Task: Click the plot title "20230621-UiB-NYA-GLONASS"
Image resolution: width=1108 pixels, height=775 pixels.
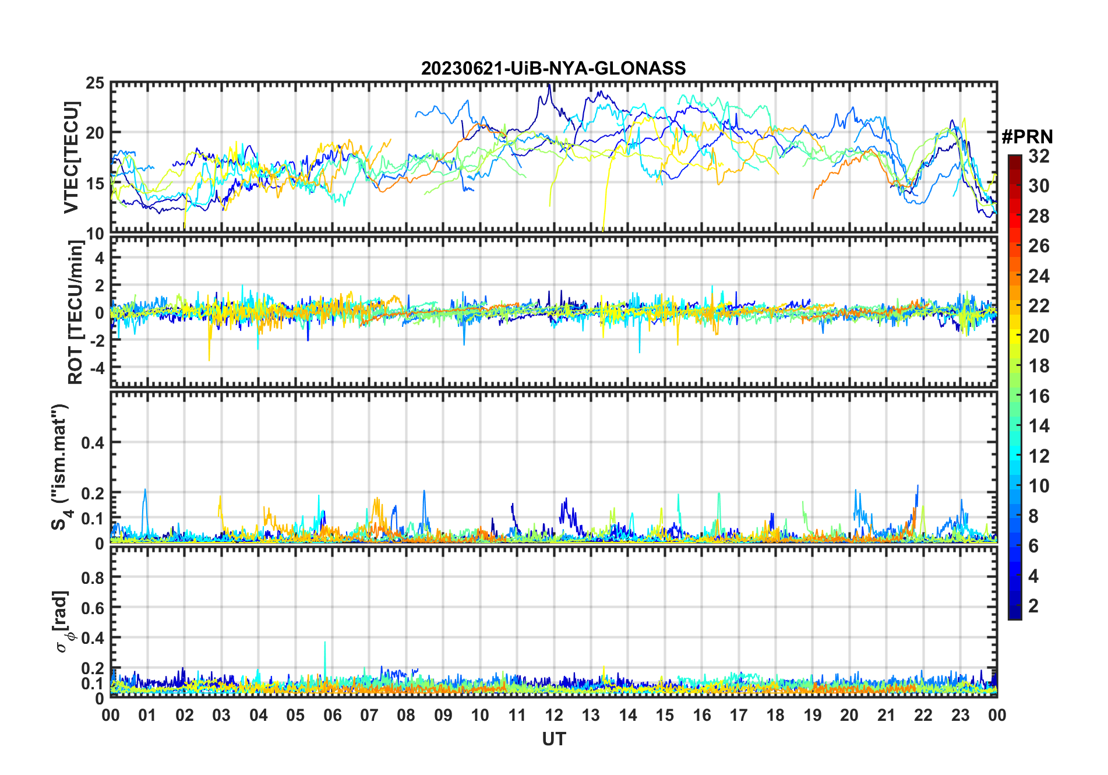Action: (553, 68)
